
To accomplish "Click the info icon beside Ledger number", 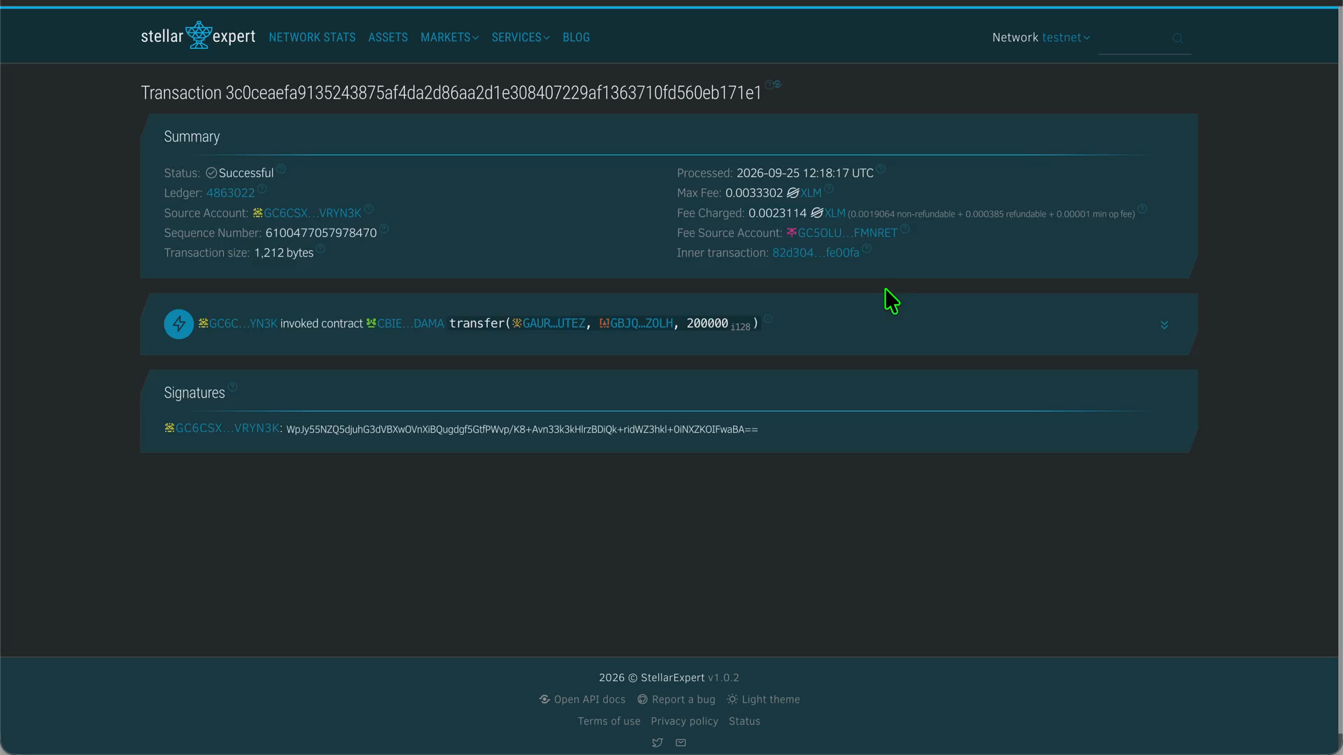I will (262, 189).
